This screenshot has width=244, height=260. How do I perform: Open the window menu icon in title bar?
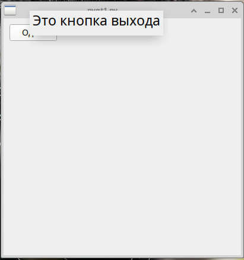pyautogui.click(x=10, y=10)
